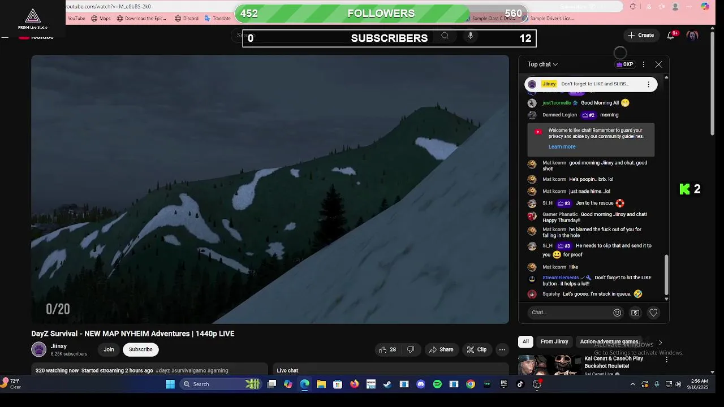Open Spotify from taskbar

[x=437, y=384]
